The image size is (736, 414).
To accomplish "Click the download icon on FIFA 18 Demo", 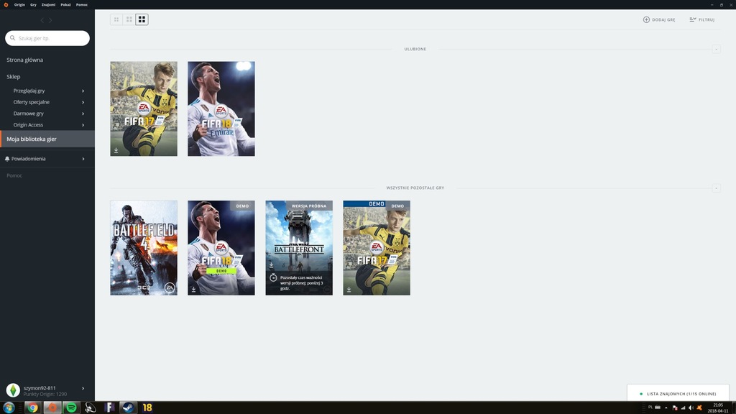I will [193, 290].
